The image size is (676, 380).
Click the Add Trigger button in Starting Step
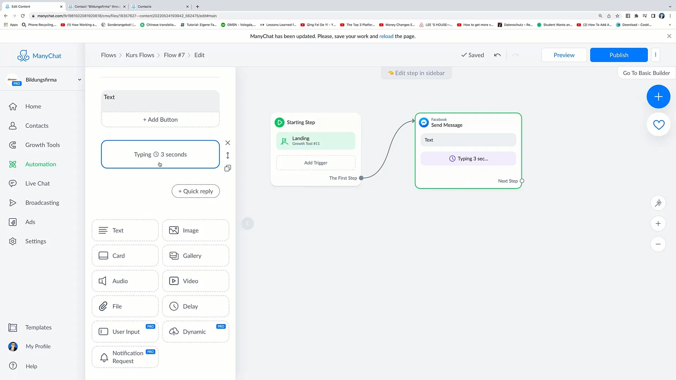(x=316, y=163)
